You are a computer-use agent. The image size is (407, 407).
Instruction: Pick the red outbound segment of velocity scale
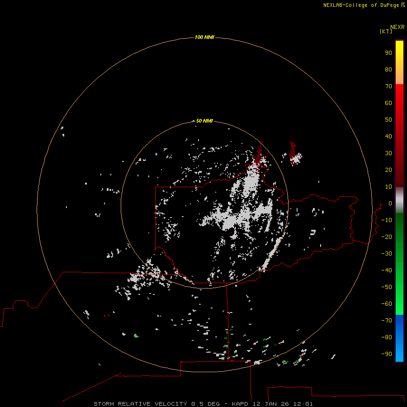(399, 136)
